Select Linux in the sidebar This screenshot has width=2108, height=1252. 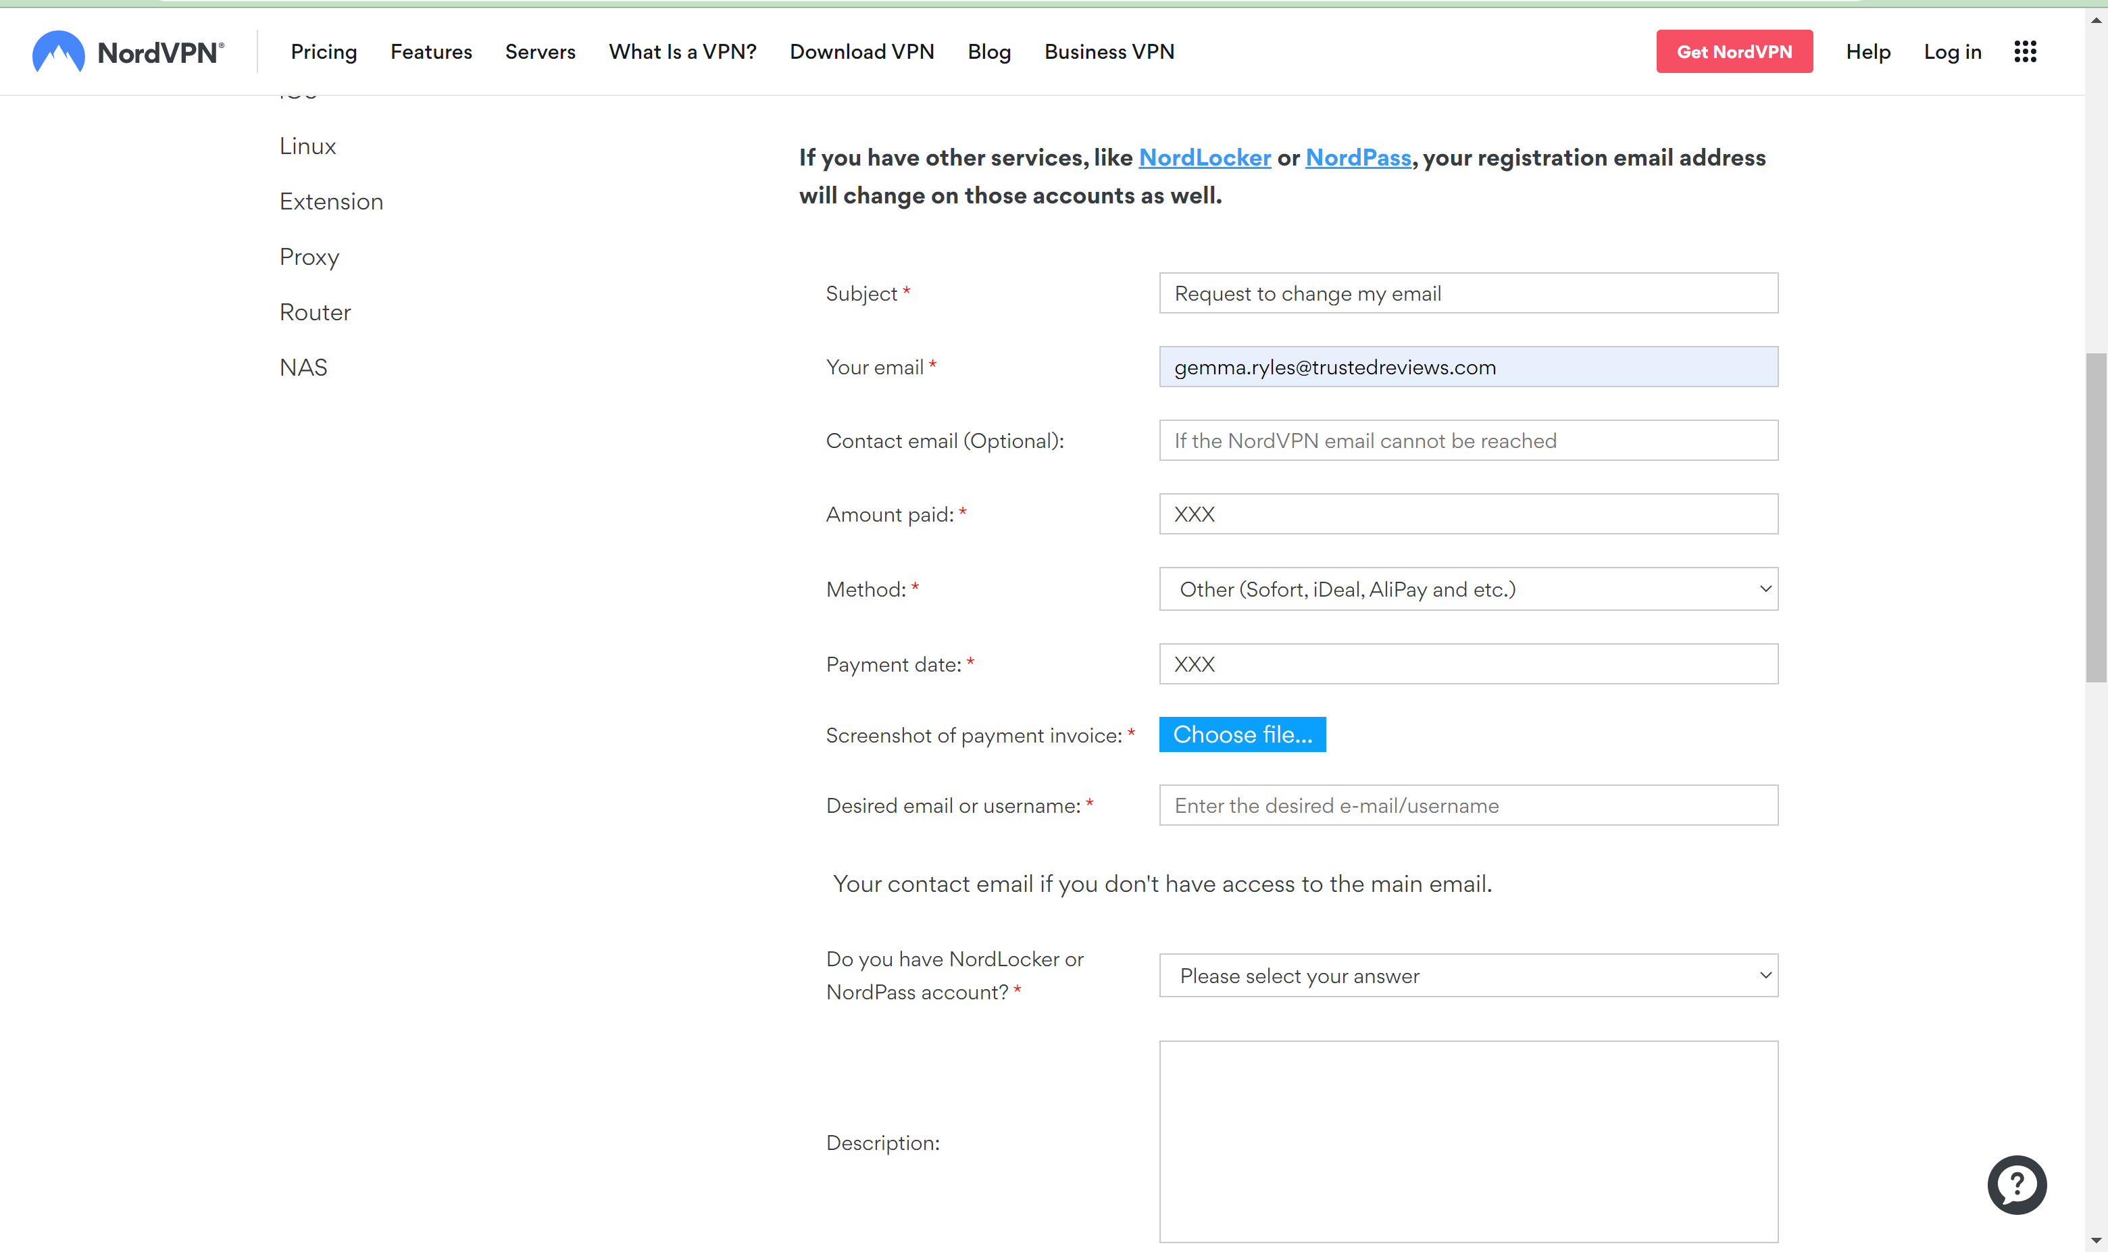[308, 146]
